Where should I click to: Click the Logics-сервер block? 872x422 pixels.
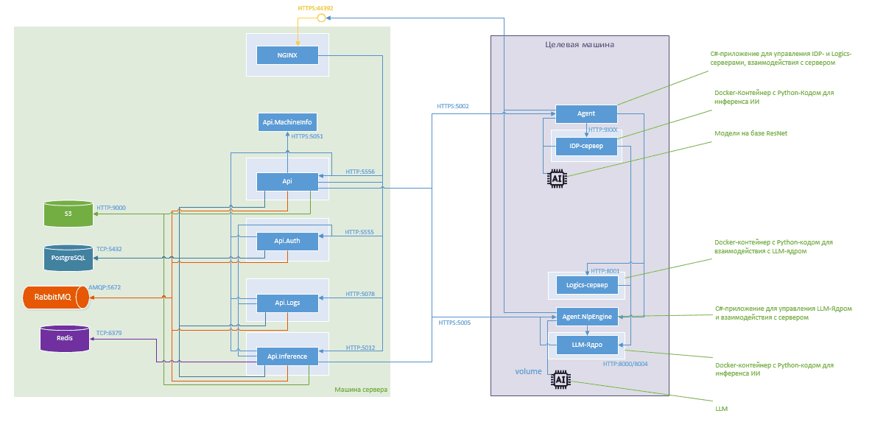pos(586,286)
